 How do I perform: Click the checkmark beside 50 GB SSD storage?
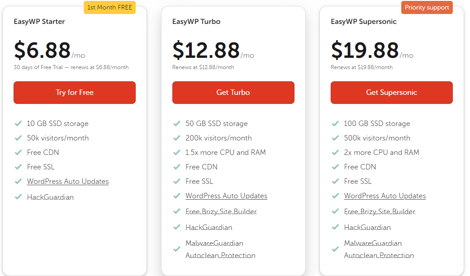coord(177,123)
